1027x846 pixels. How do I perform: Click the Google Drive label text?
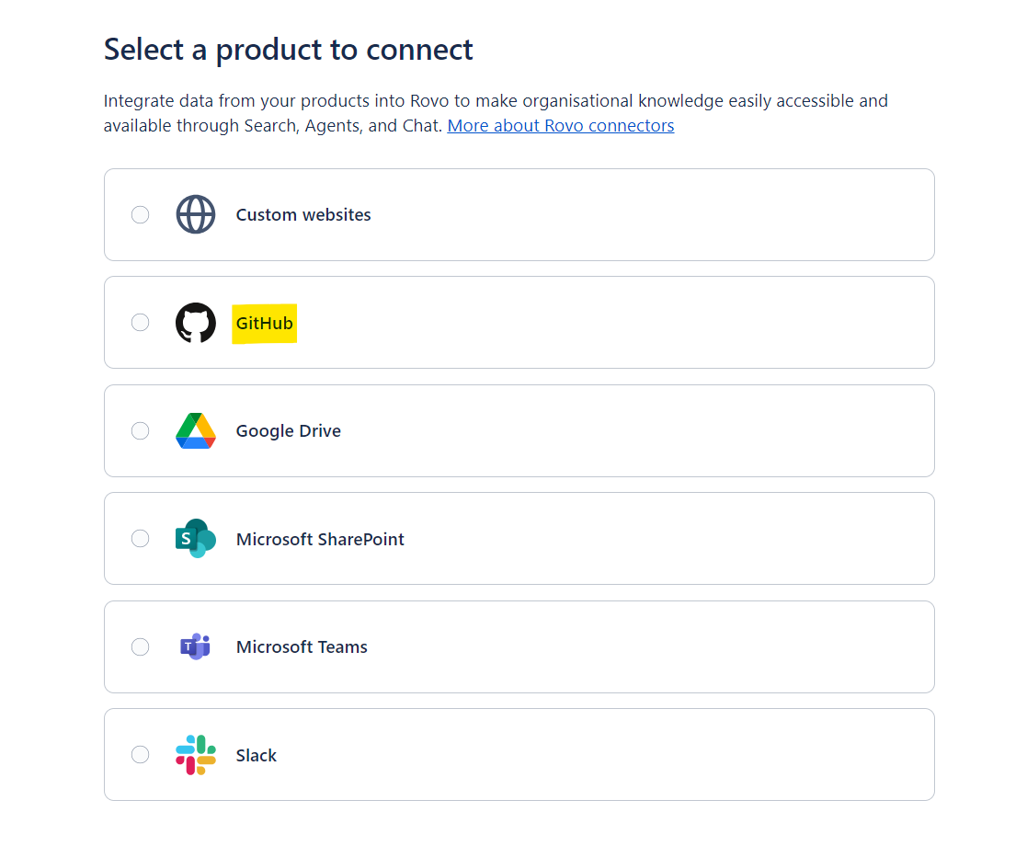pyautogui.click(x=289, y=430)
